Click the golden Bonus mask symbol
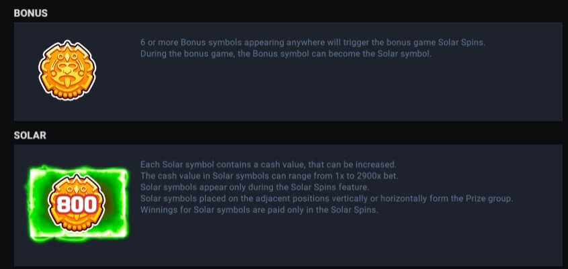 coord(67,70)
